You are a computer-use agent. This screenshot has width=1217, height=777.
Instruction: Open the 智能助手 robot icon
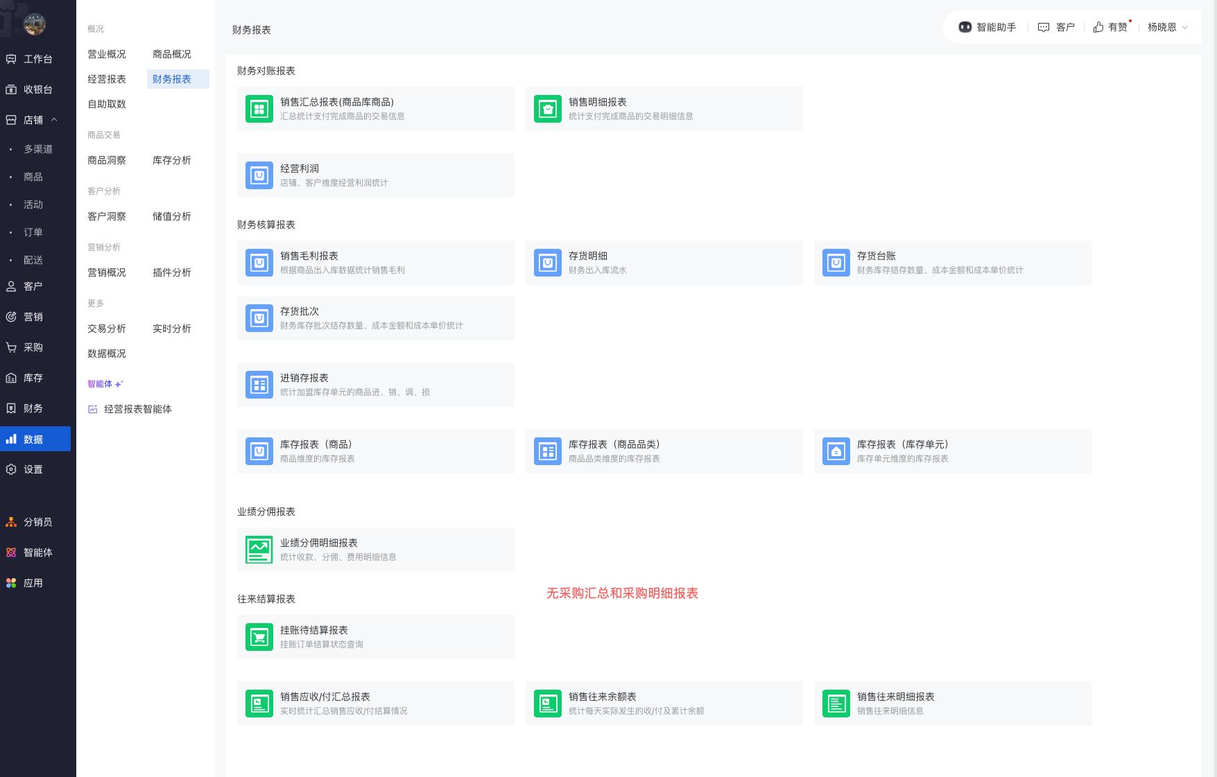[x=965, y=27]
